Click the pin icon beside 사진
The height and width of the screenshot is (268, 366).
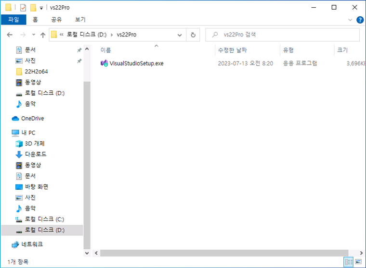(x=79, y=61)
